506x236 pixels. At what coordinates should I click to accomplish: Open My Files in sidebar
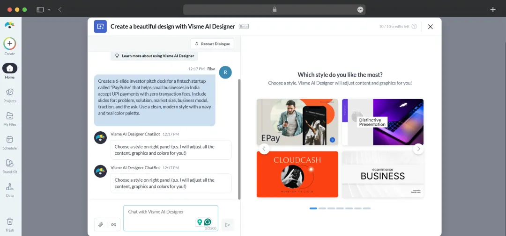[x=10, y=119]
